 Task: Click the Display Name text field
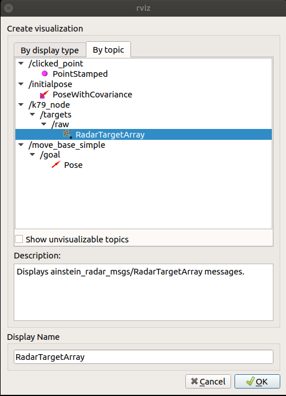144,356
